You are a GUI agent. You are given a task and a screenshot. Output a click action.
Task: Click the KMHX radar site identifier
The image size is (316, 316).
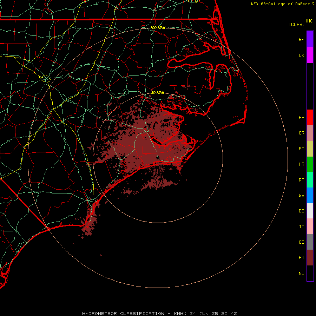tap(180, 314)
